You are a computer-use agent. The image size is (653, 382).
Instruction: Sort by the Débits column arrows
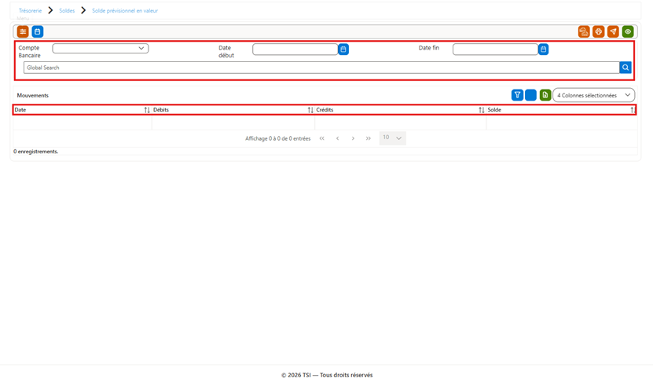coord(310,110)
